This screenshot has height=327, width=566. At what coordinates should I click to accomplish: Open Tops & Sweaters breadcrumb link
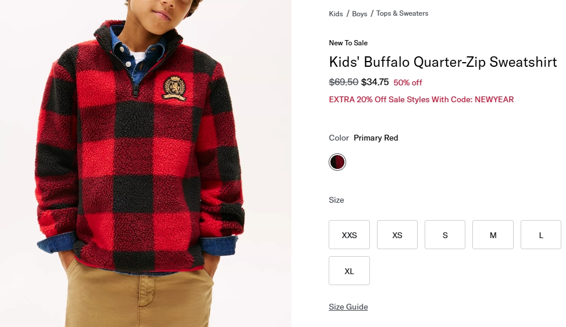(402, 13)
